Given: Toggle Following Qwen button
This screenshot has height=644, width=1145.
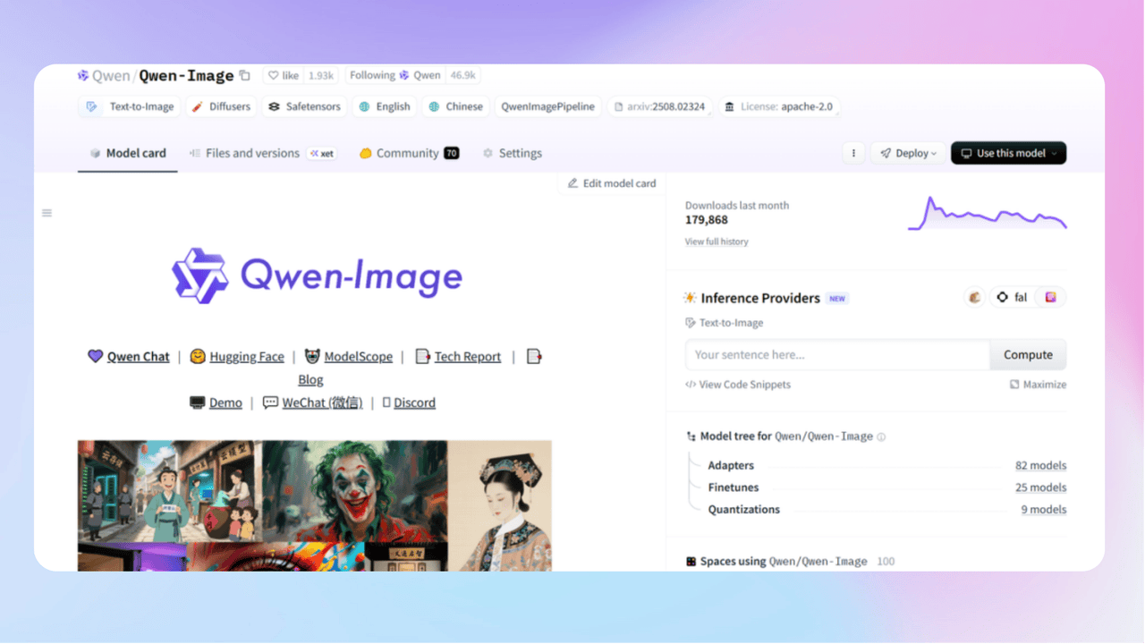Looking at the screenshot, I should pyautogui.click(x=394, y=76).
